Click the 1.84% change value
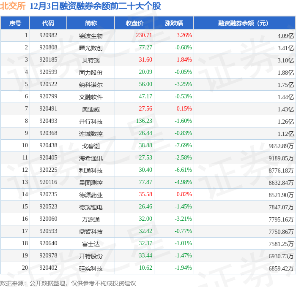Screen dimensions: 296x287 [x=184, y=60]
